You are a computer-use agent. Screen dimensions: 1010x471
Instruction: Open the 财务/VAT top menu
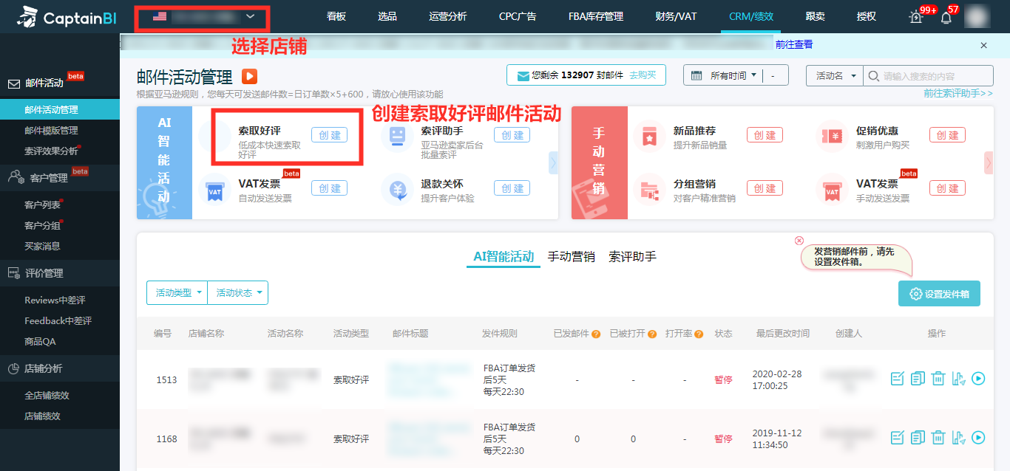(x=676, y=16)
